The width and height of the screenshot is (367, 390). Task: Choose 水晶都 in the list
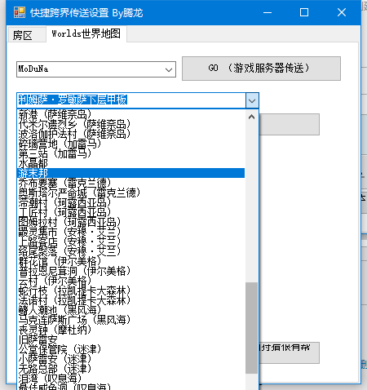(130, 163)
